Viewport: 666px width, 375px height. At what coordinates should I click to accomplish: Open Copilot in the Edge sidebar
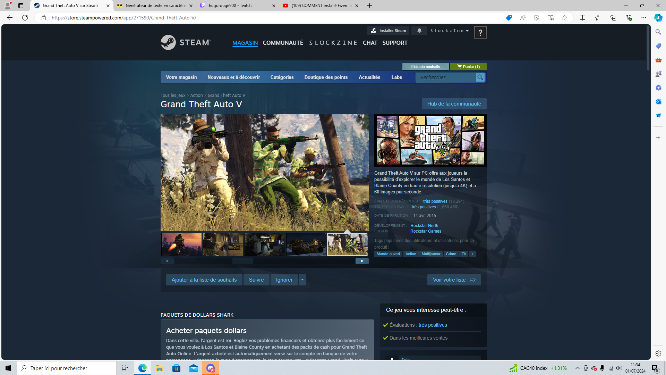658,18
